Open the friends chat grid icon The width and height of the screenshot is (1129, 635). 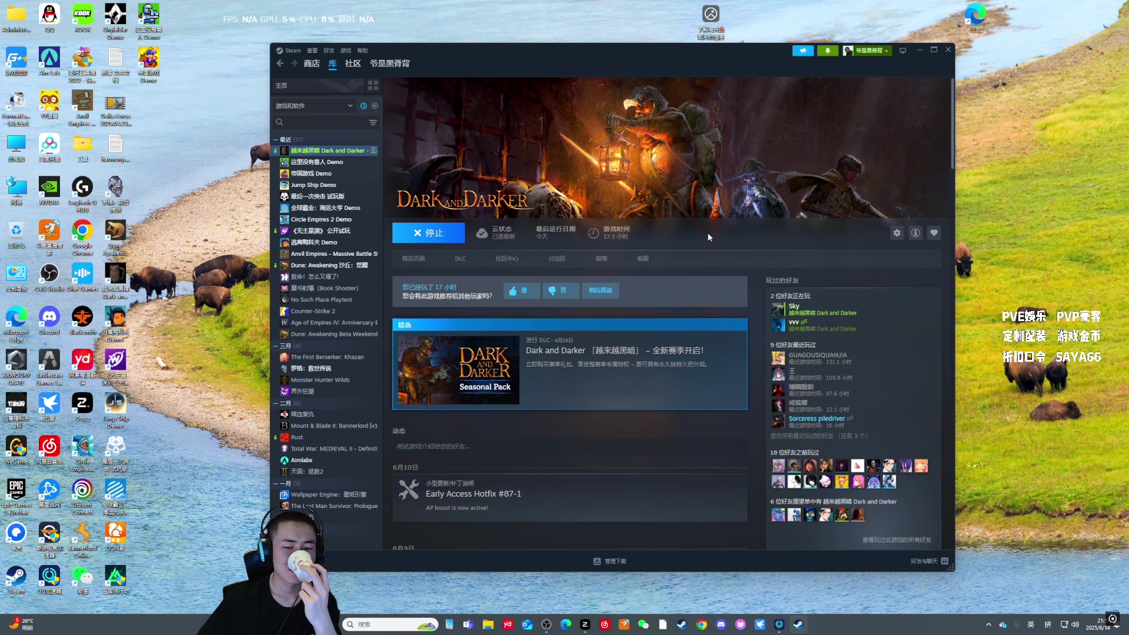[944, 561]
